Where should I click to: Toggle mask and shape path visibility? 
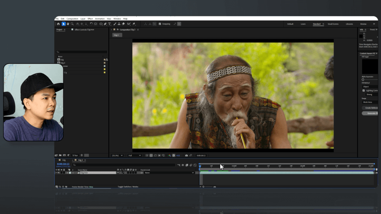coord(155,155)
